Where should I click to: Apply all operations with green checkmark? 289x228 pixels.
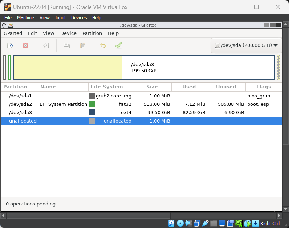click(118, 45)
